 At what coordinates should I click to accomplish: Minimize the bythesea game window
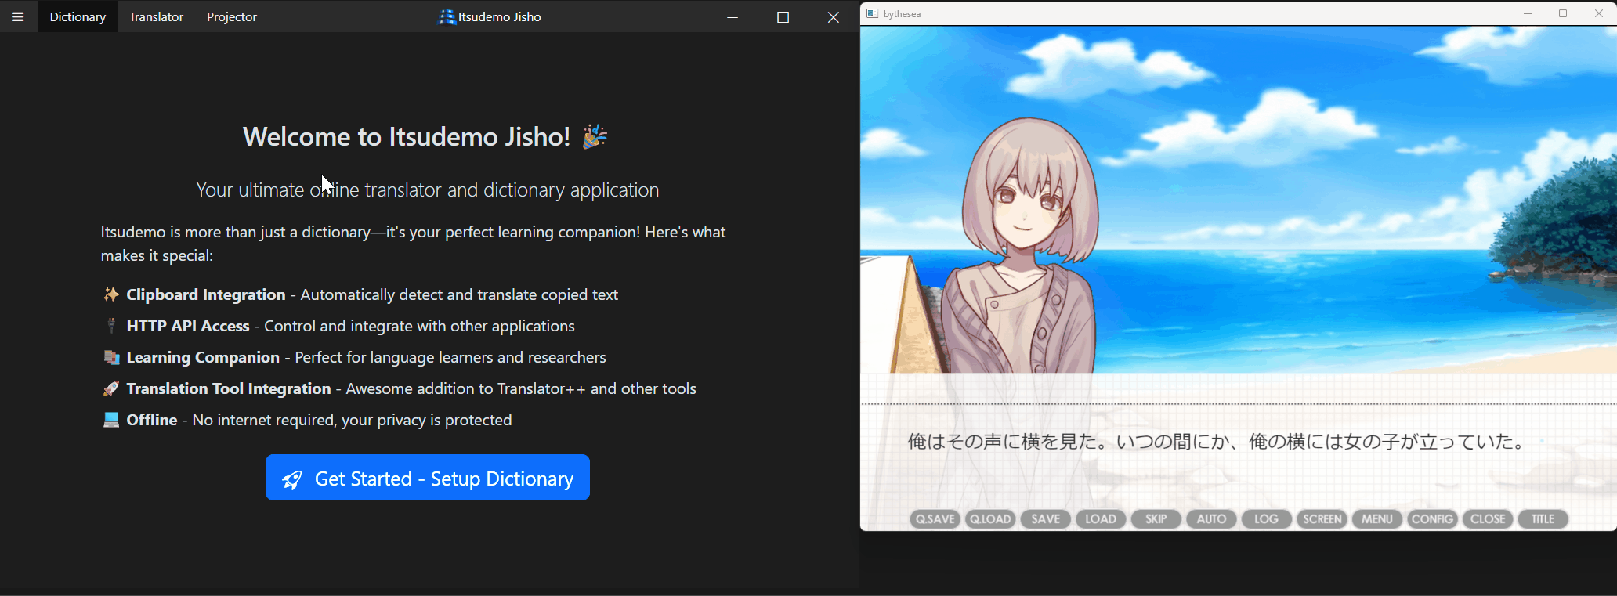click(x=1527, y=14)
